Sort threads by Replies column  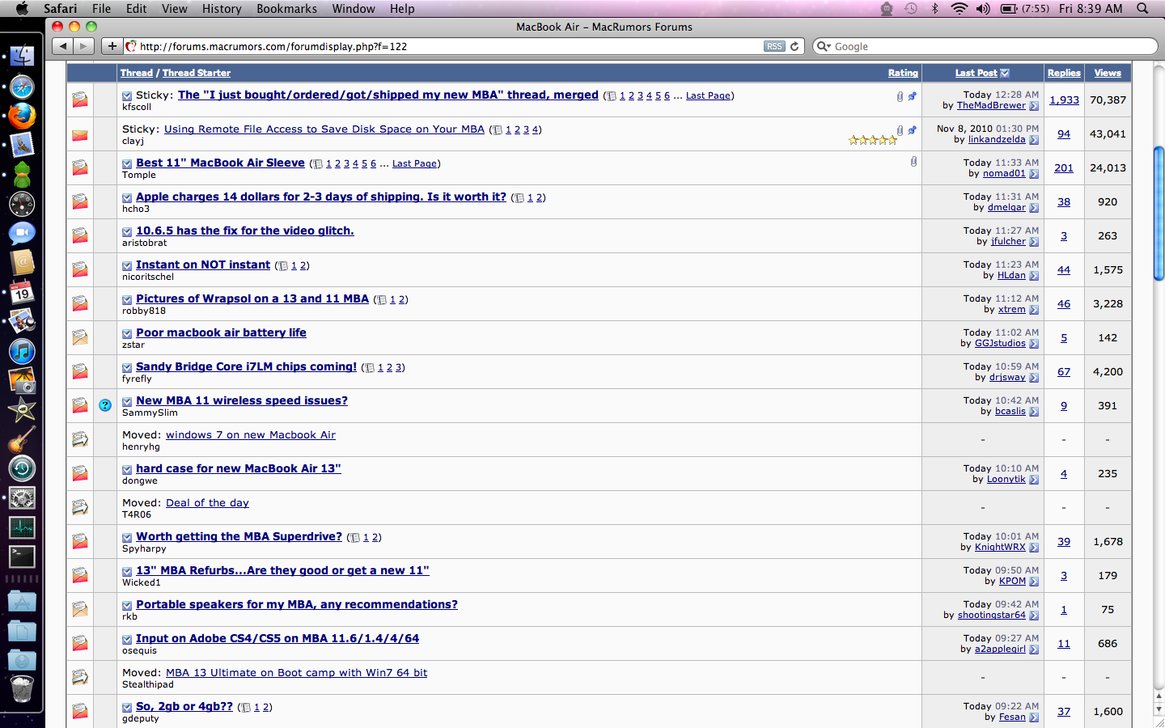1064,73
